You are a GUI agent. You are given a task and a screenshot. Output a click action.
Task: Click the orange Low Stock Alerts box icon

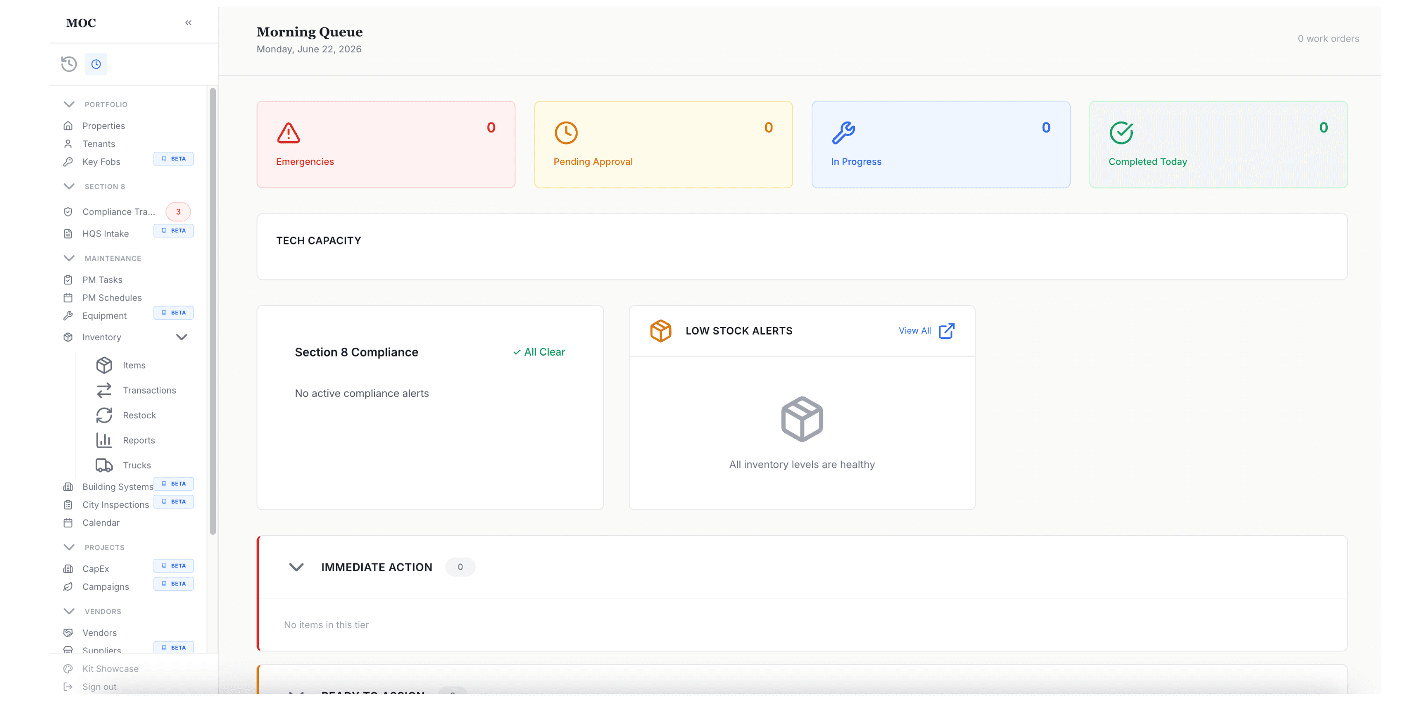(x=661, y=331)
